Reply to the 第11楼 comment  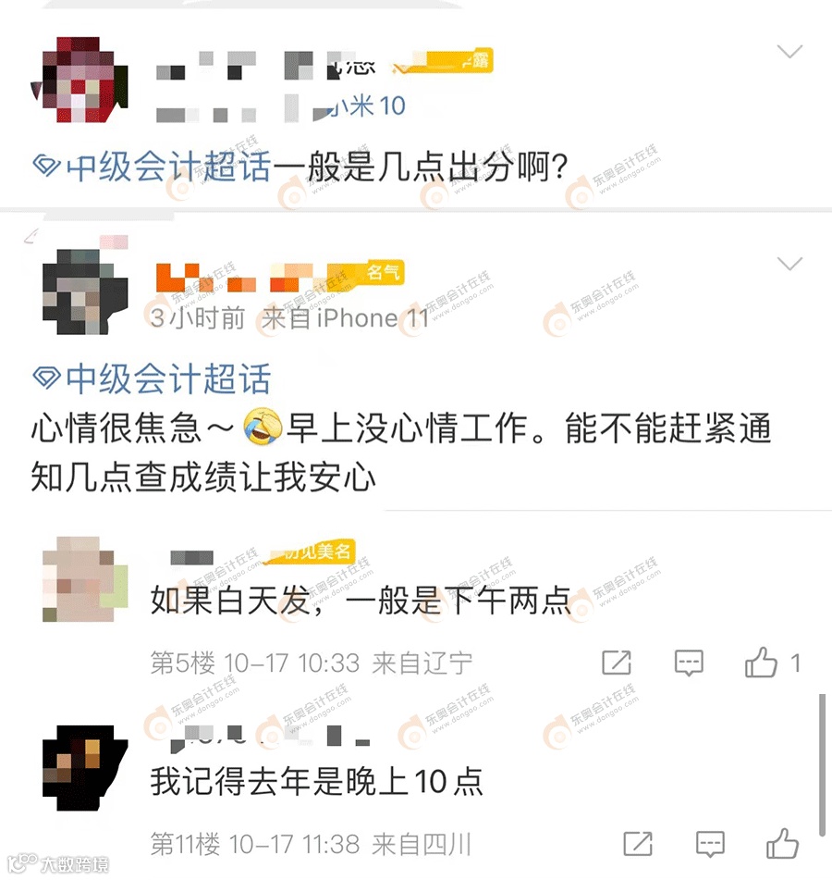tap(710, 844)
